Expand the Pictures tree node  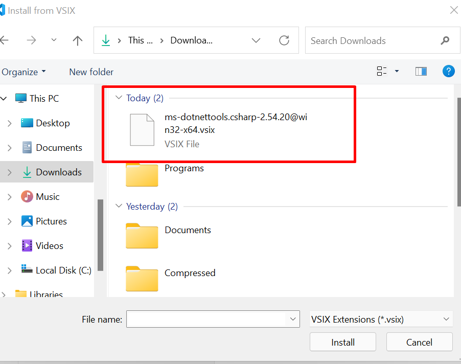point(9,221)
